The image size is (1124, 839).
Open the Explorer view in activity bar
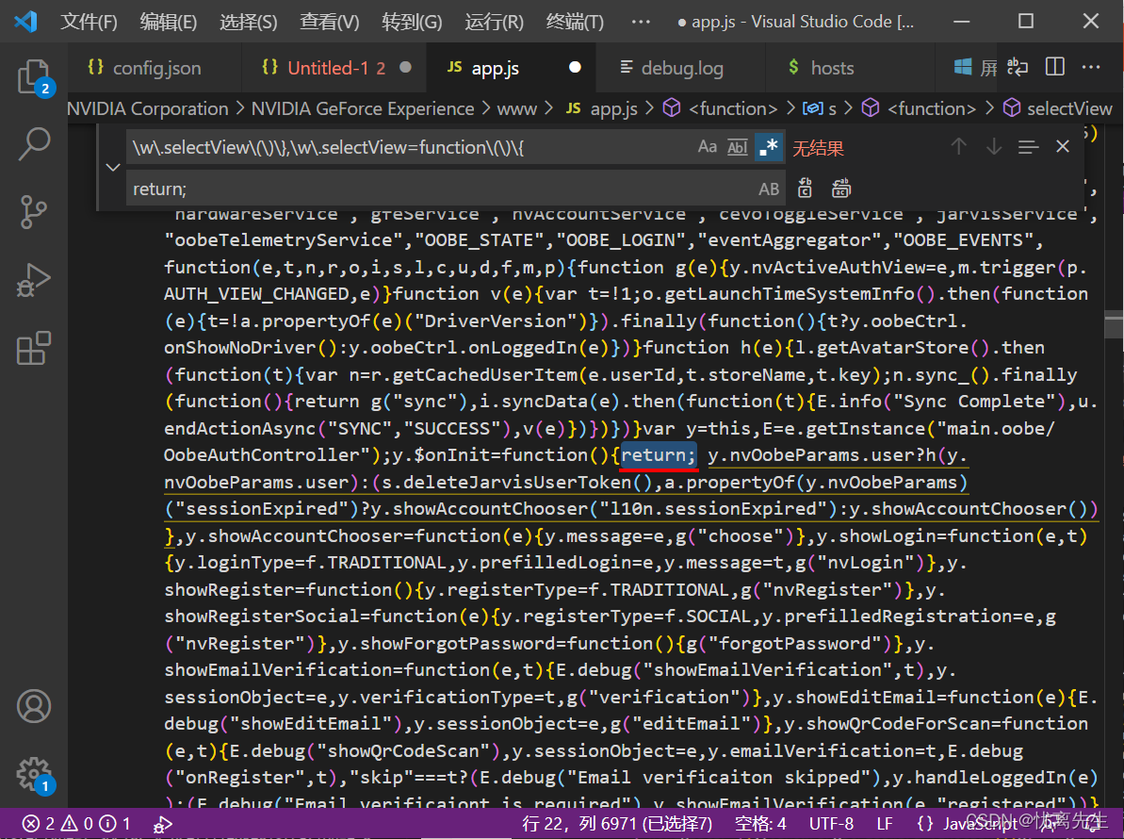[34, 76]
